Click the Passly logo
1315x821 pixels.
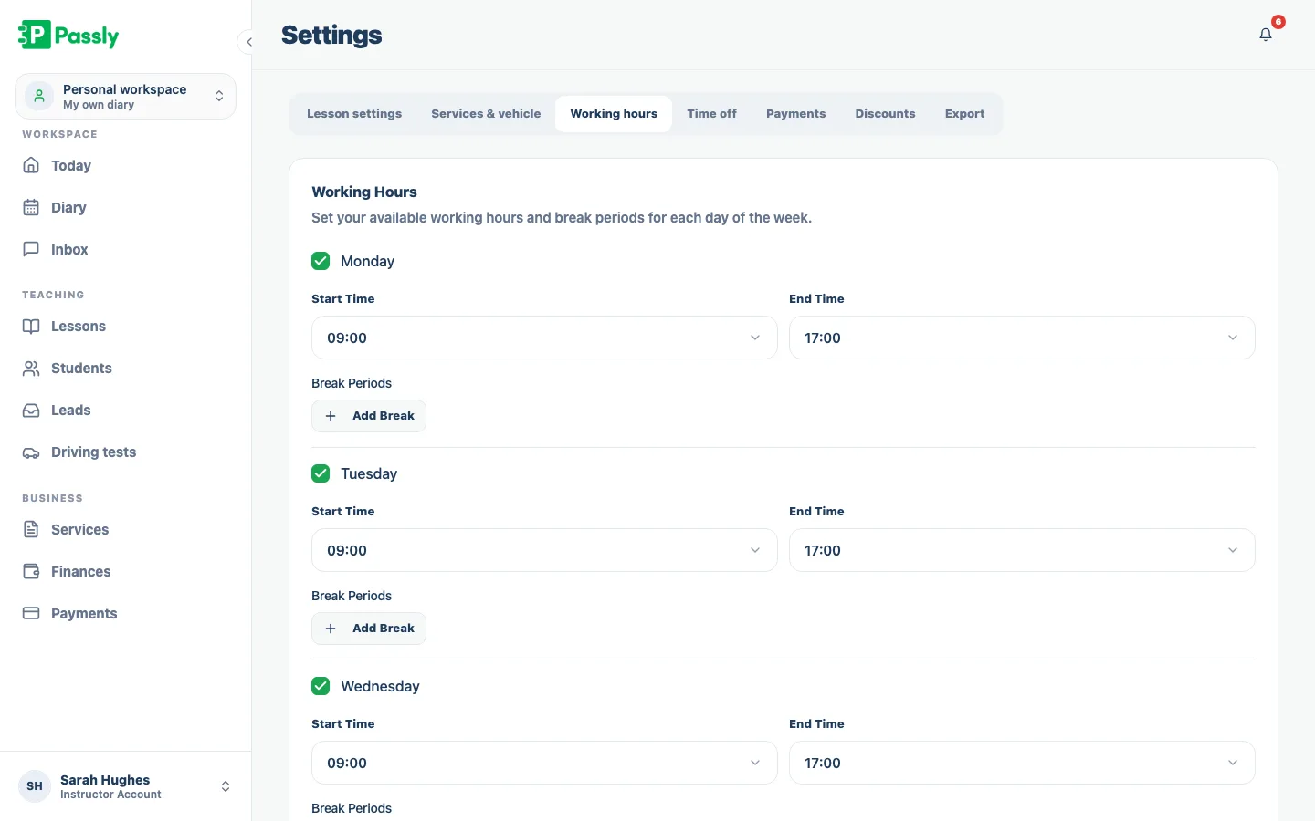click(x=68, y=36)
